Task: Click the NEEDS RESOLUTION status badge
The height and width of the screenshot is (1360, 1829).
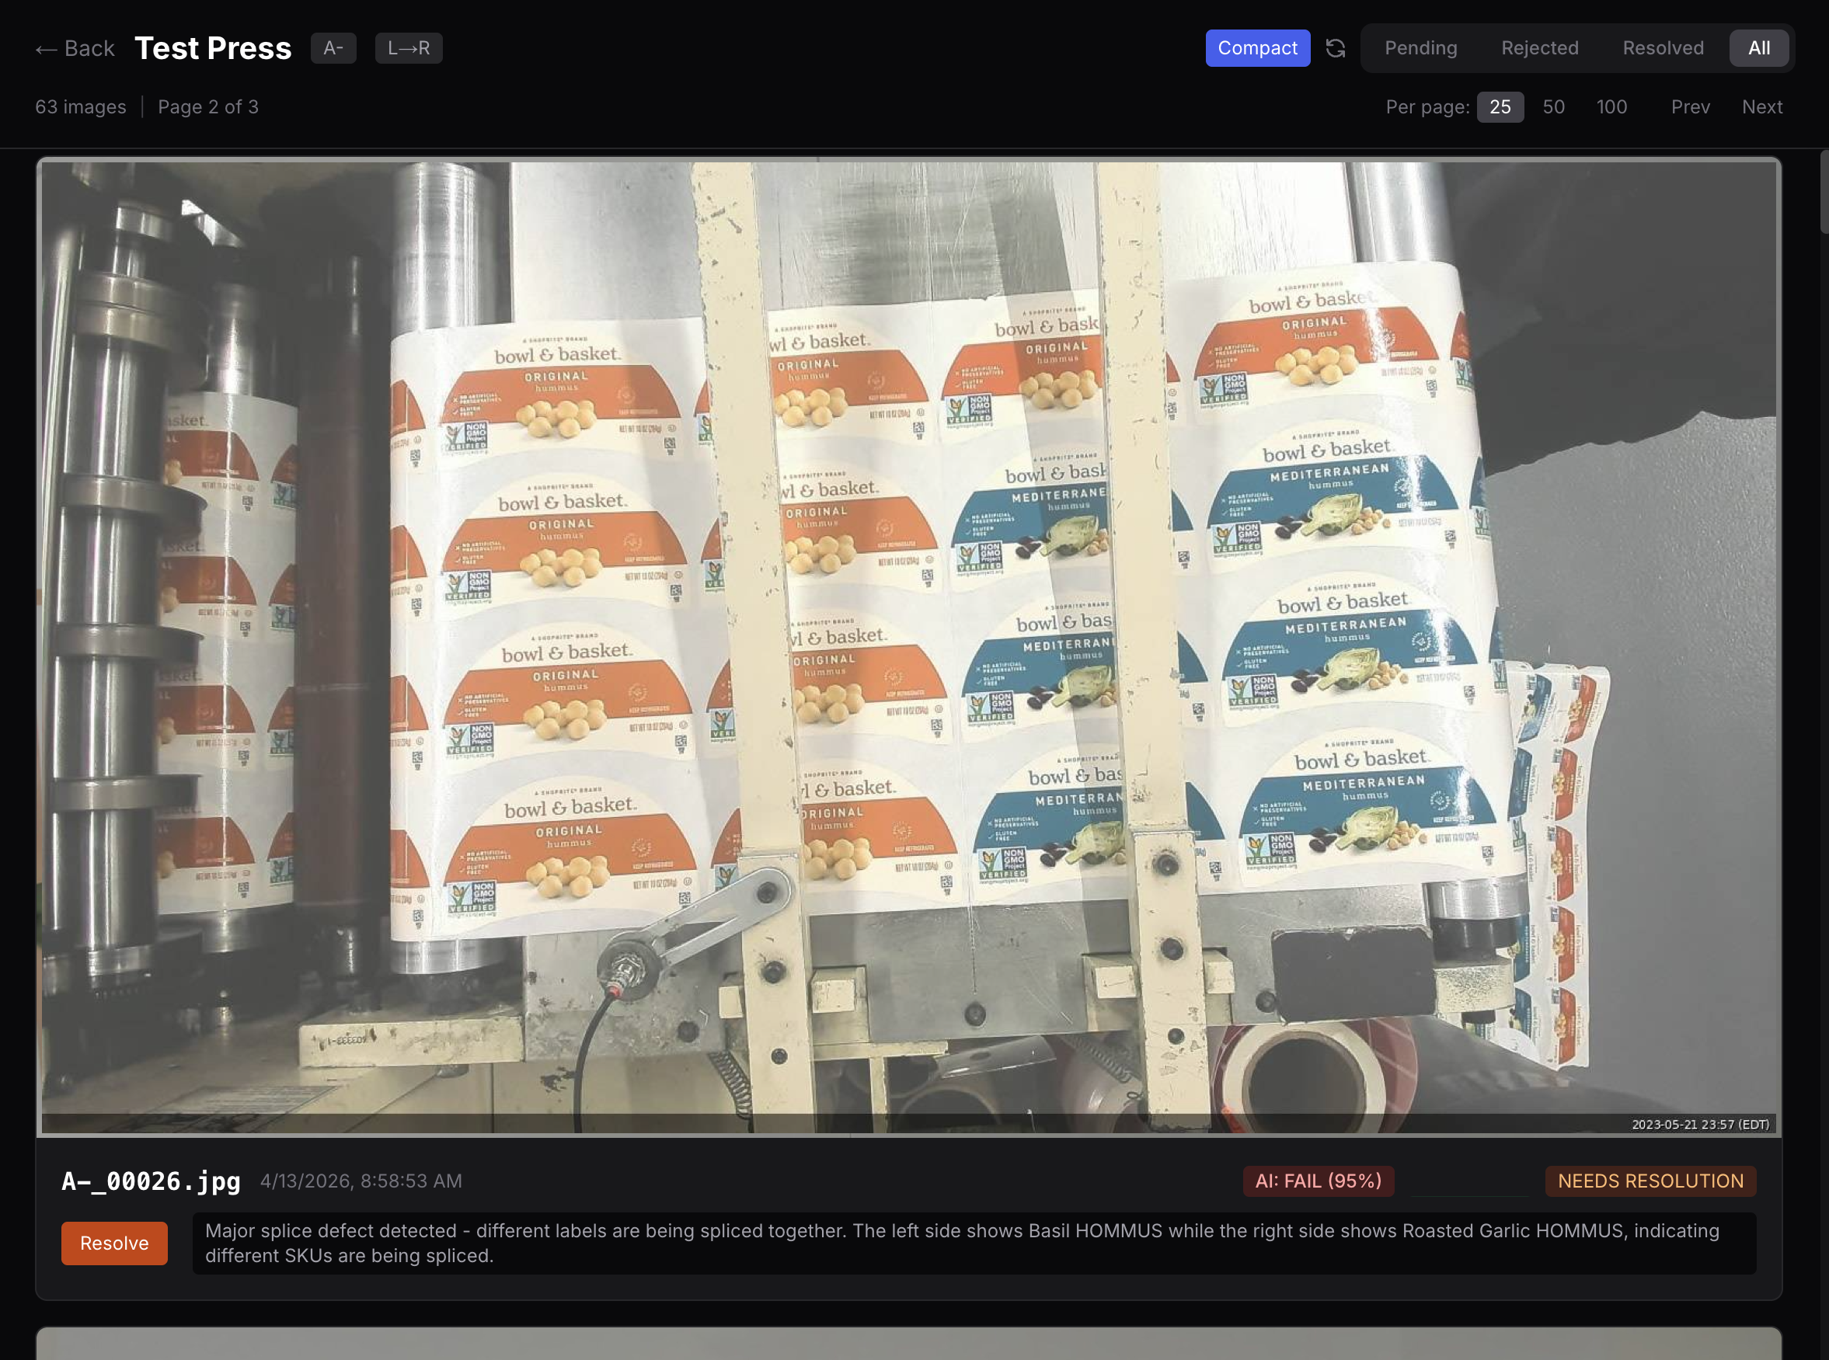Action: click(1650, 1181)
